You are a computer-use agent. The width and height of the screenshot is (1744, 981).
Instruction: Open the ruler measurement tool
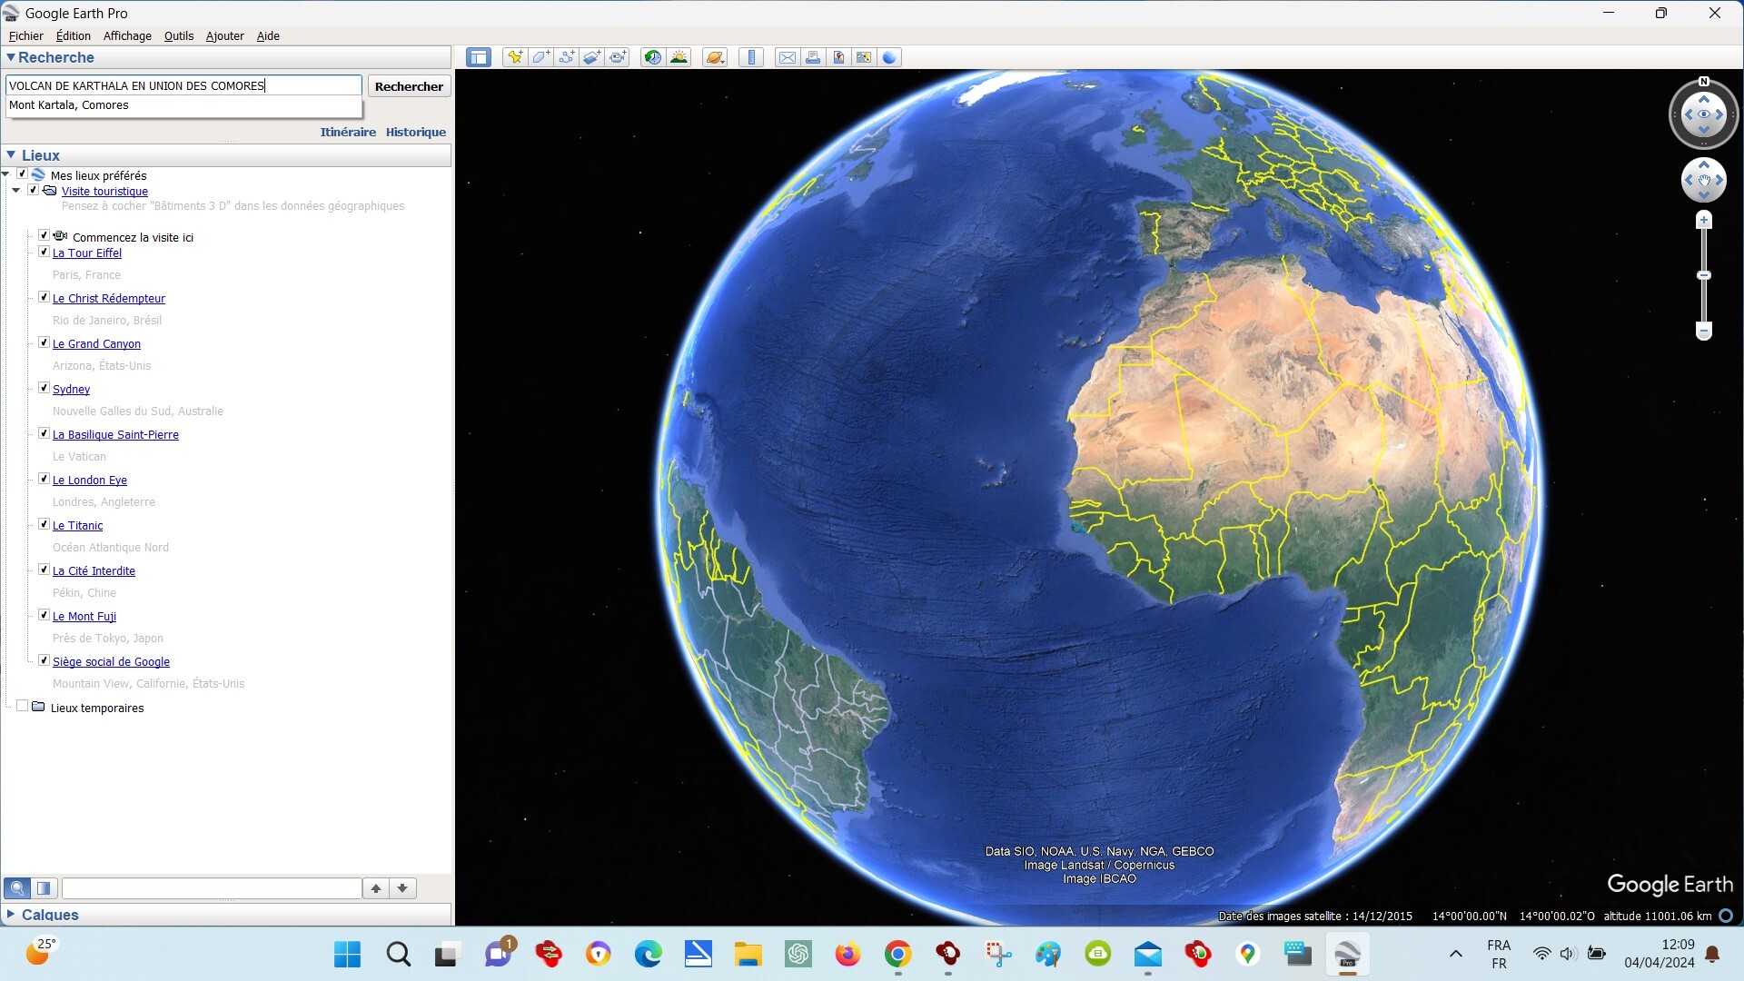coord(751,57)
